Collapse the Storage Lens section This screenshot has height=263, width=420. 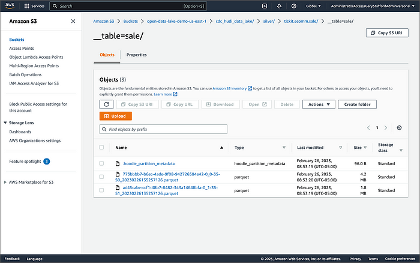tap(5, 122)
